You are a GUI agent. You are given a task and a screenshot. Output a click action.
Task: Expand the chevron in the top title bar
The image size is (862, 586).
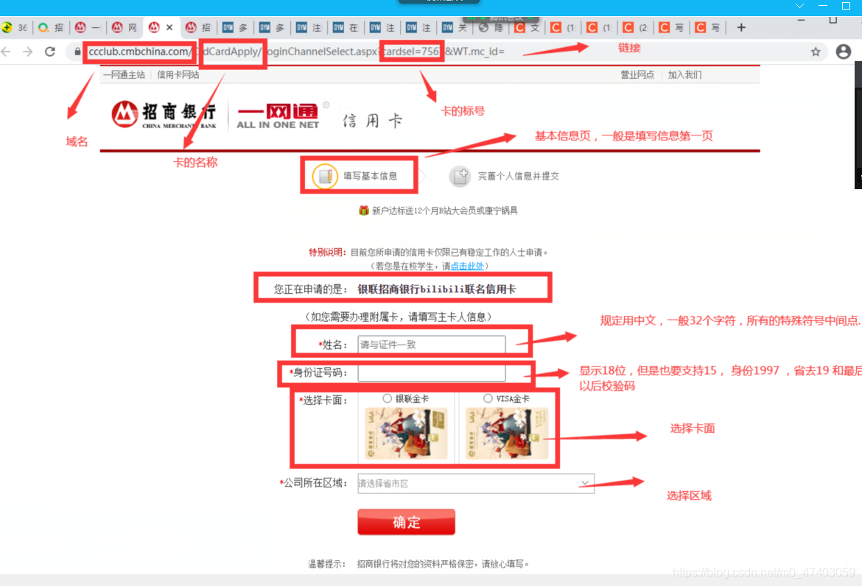pos(800,5)
